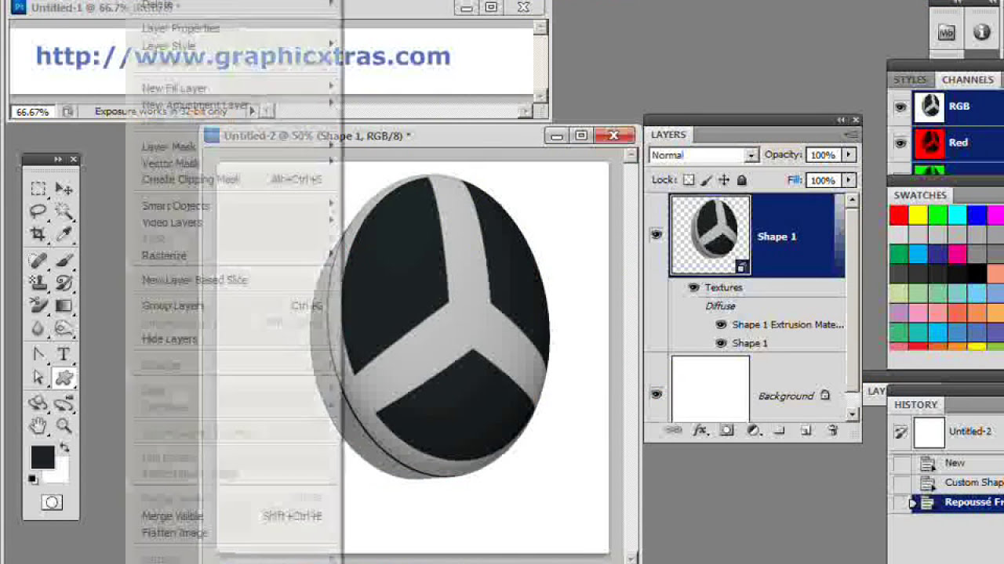Viewport: 1004px width, 564px height.
Task: Toggle lock transparent pixels
Action: click(x=688, y=180)
